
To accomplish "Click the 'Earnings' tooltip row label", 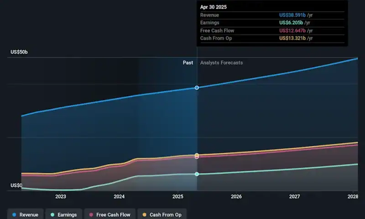I will (x=209, y=22).
